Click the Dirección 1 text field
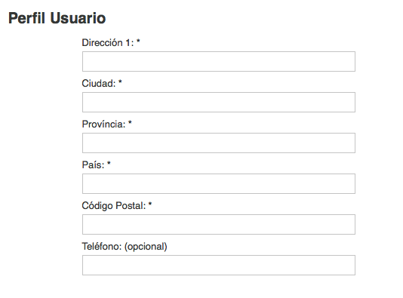The height and width of the screenshot is (298, 403). click(219, 61)
